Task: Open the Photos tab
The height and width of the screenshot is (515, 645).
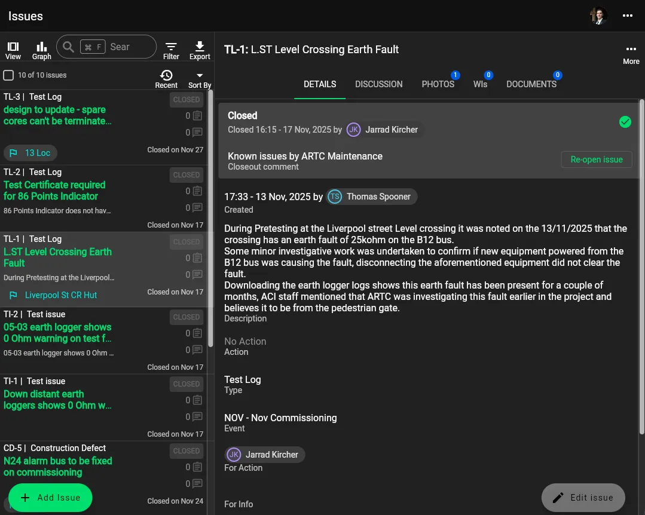Action: pos(438,84)
